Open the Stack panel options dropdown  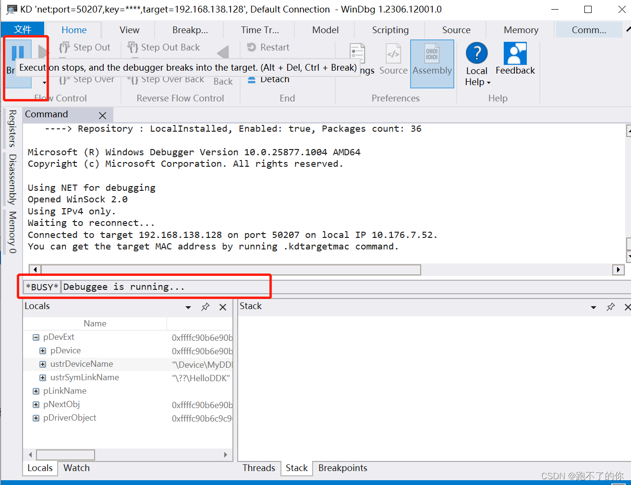click(594, 307)
